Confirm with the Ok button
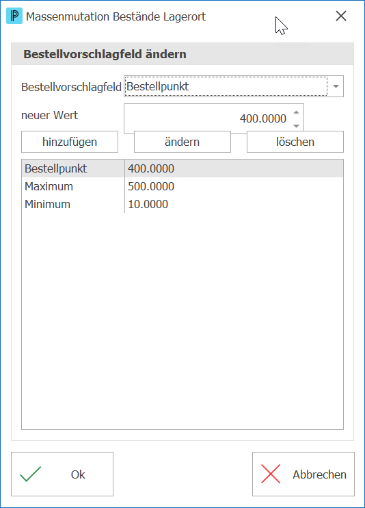The height and width of the screenshot is (508, 365). coord(62,474)
